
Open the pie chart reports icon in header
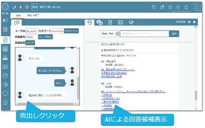click(x=162, y=7)
